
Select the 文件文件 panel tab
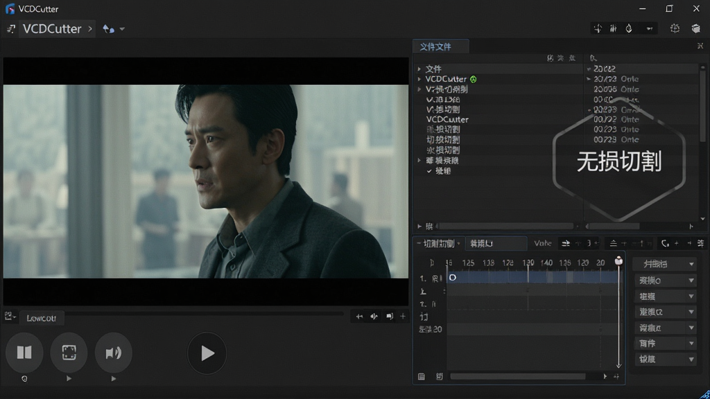pyautogui.click(x=440, y=46)
